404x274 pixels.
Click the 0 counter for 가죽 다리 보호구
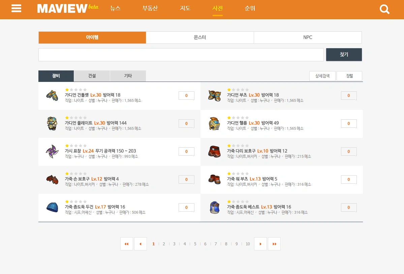tap(349, 152)
